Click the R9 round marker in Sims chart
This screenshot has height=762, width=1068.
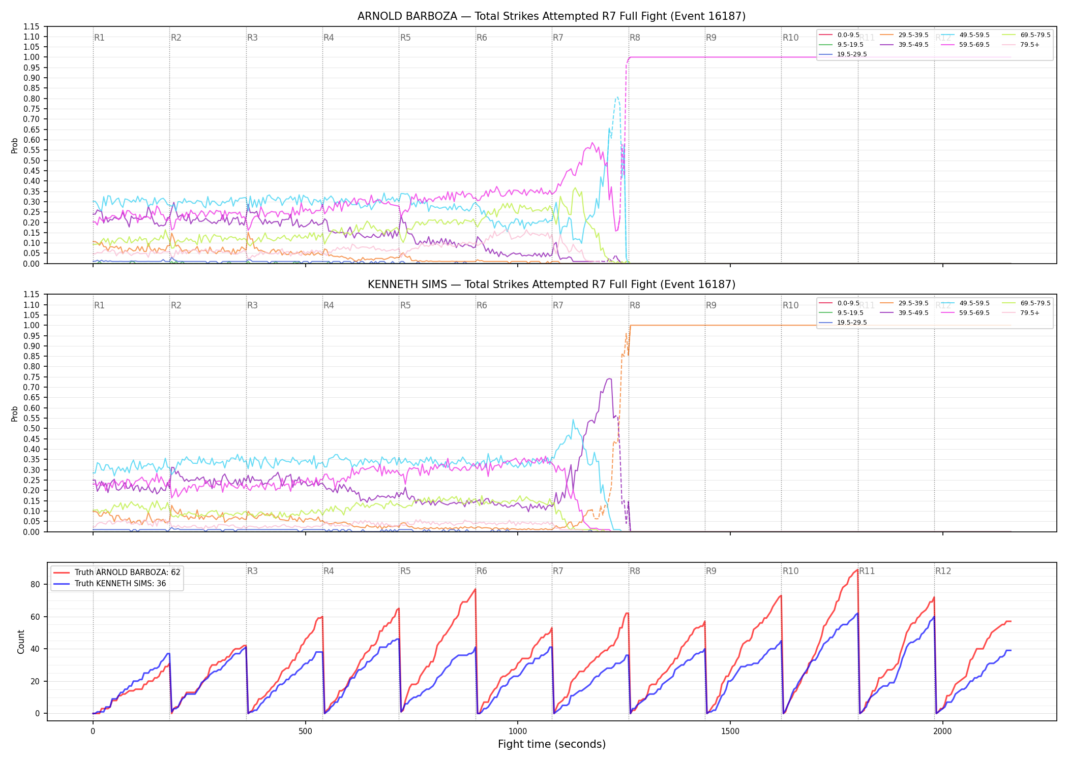[711, 305]
